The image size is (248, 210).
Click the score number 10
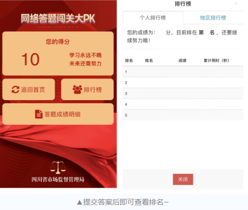point(31,59)
